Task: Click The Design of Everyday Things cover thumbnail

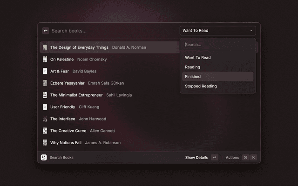Action: pos(45,47)
